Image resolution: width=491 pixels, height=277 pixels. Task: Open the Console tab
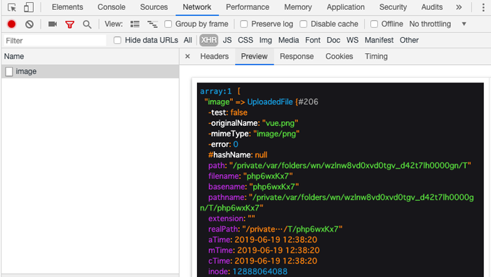[112, 7]
